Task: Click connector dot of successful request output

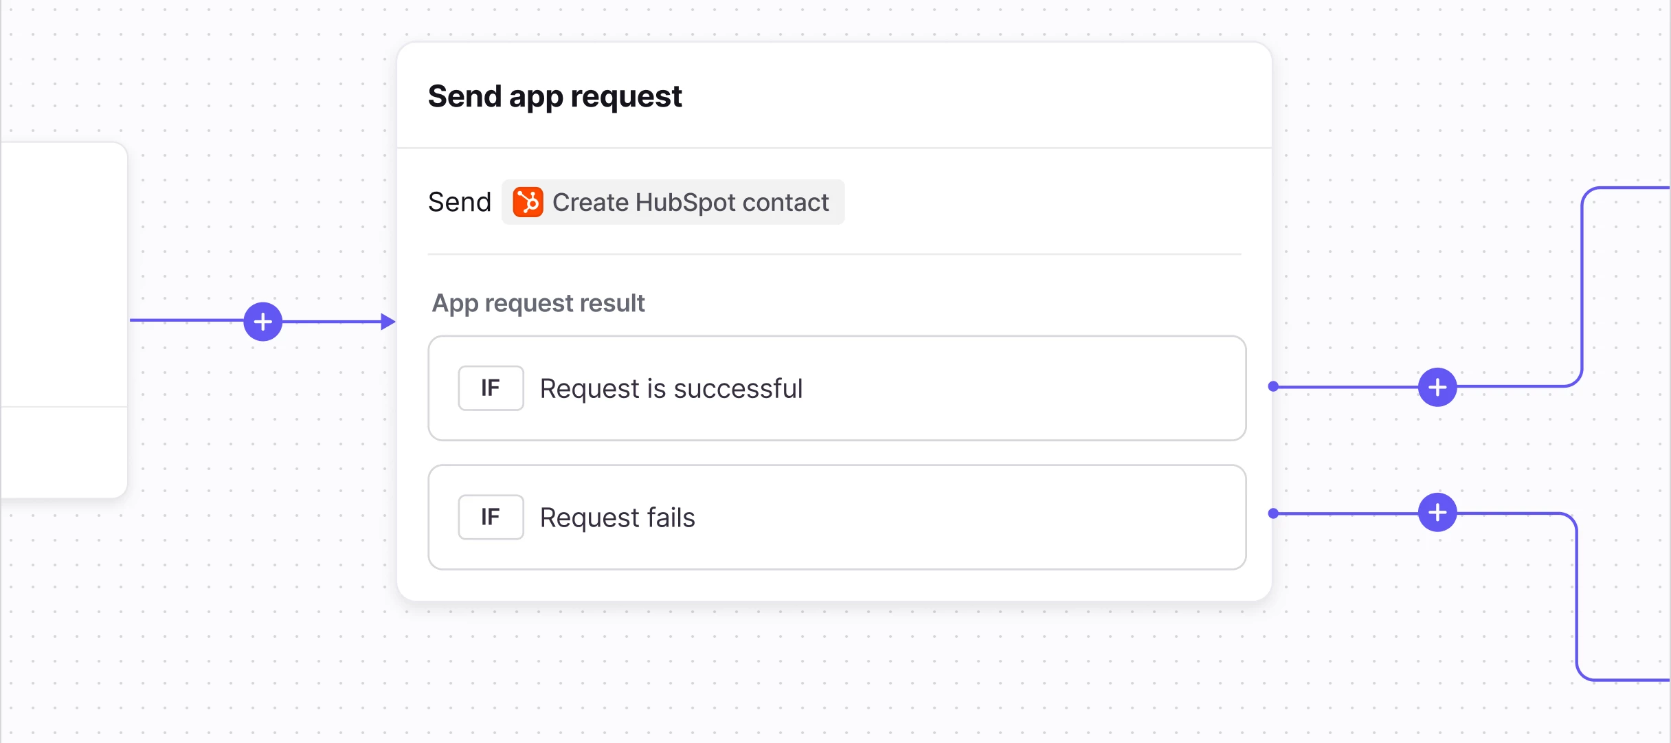Action: [1273, 387]
